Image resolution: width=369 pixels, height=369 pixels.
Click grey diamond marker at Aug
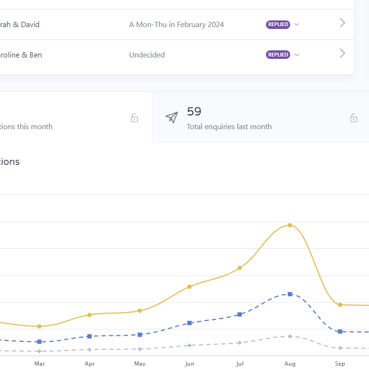click(290, 336)
